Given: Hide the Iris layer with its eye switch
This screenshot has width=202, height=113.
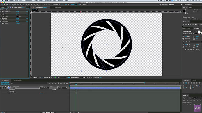Looking at the screenshot, I should (1, 88).
